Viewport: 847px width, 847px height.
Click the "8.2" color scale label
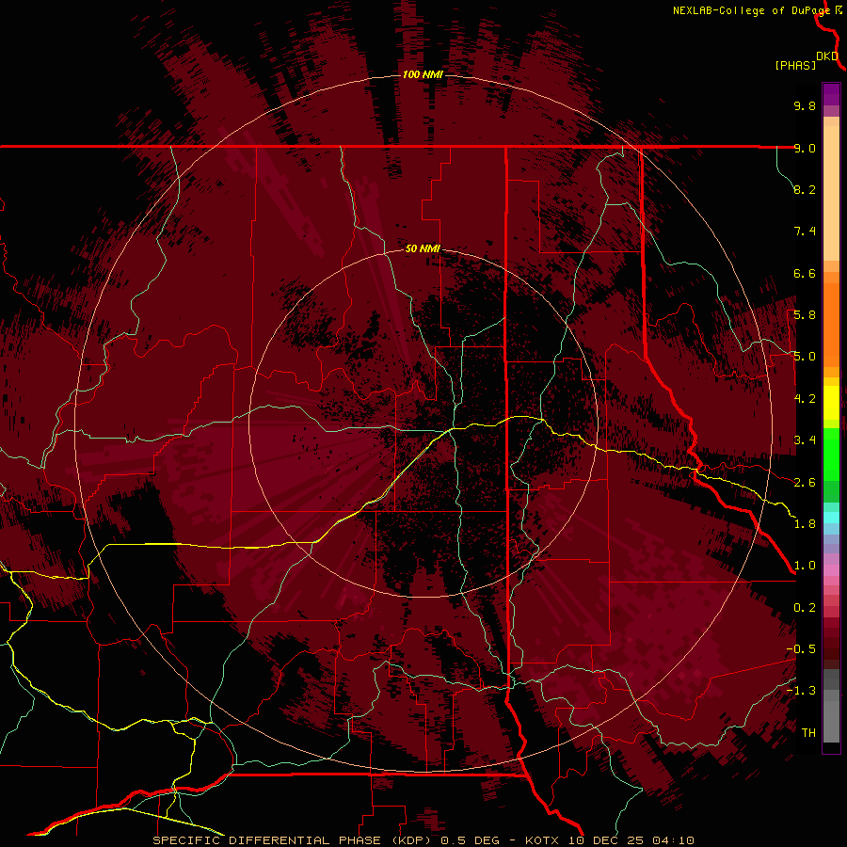tap(805, 189)
